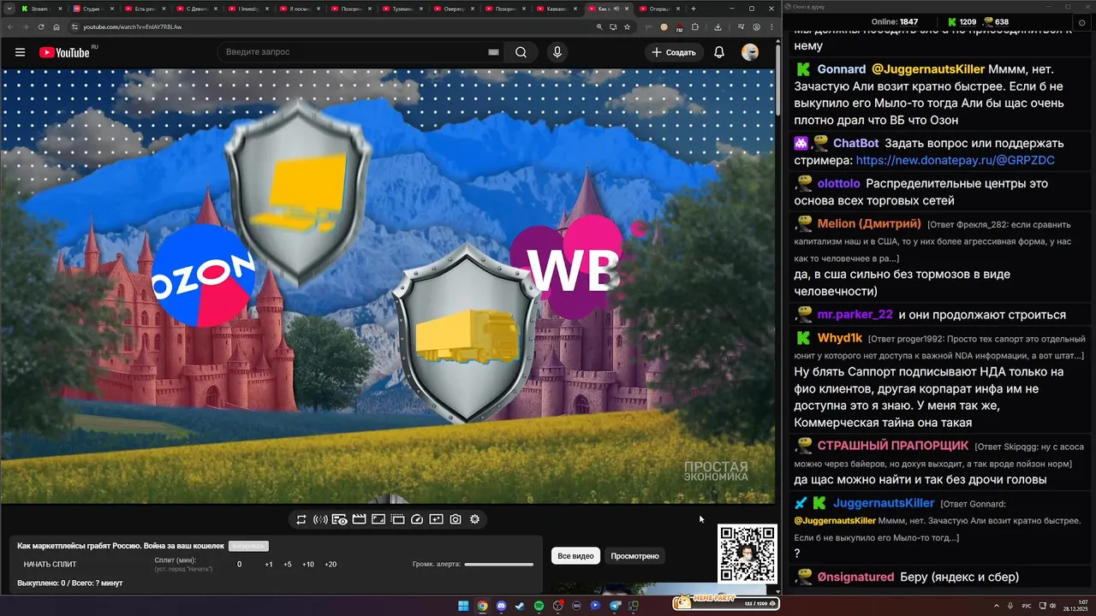Viewport: 1096px width, 616px height.
Task: Add +20 minutes to split
Action: pyautogui.click(x=331, y=565)
